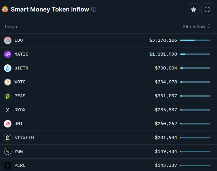The height and width of the screenshot is (171, 217).
Task: Click the Token column header
Action: pyautogui.click(x=11, y=27)
